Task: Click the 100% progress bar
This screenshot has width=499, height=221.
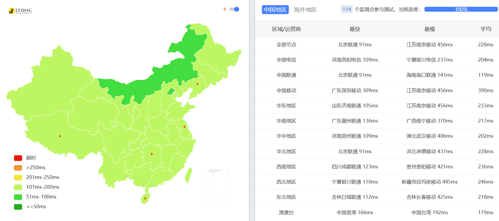Action: (x=461, y=9)
